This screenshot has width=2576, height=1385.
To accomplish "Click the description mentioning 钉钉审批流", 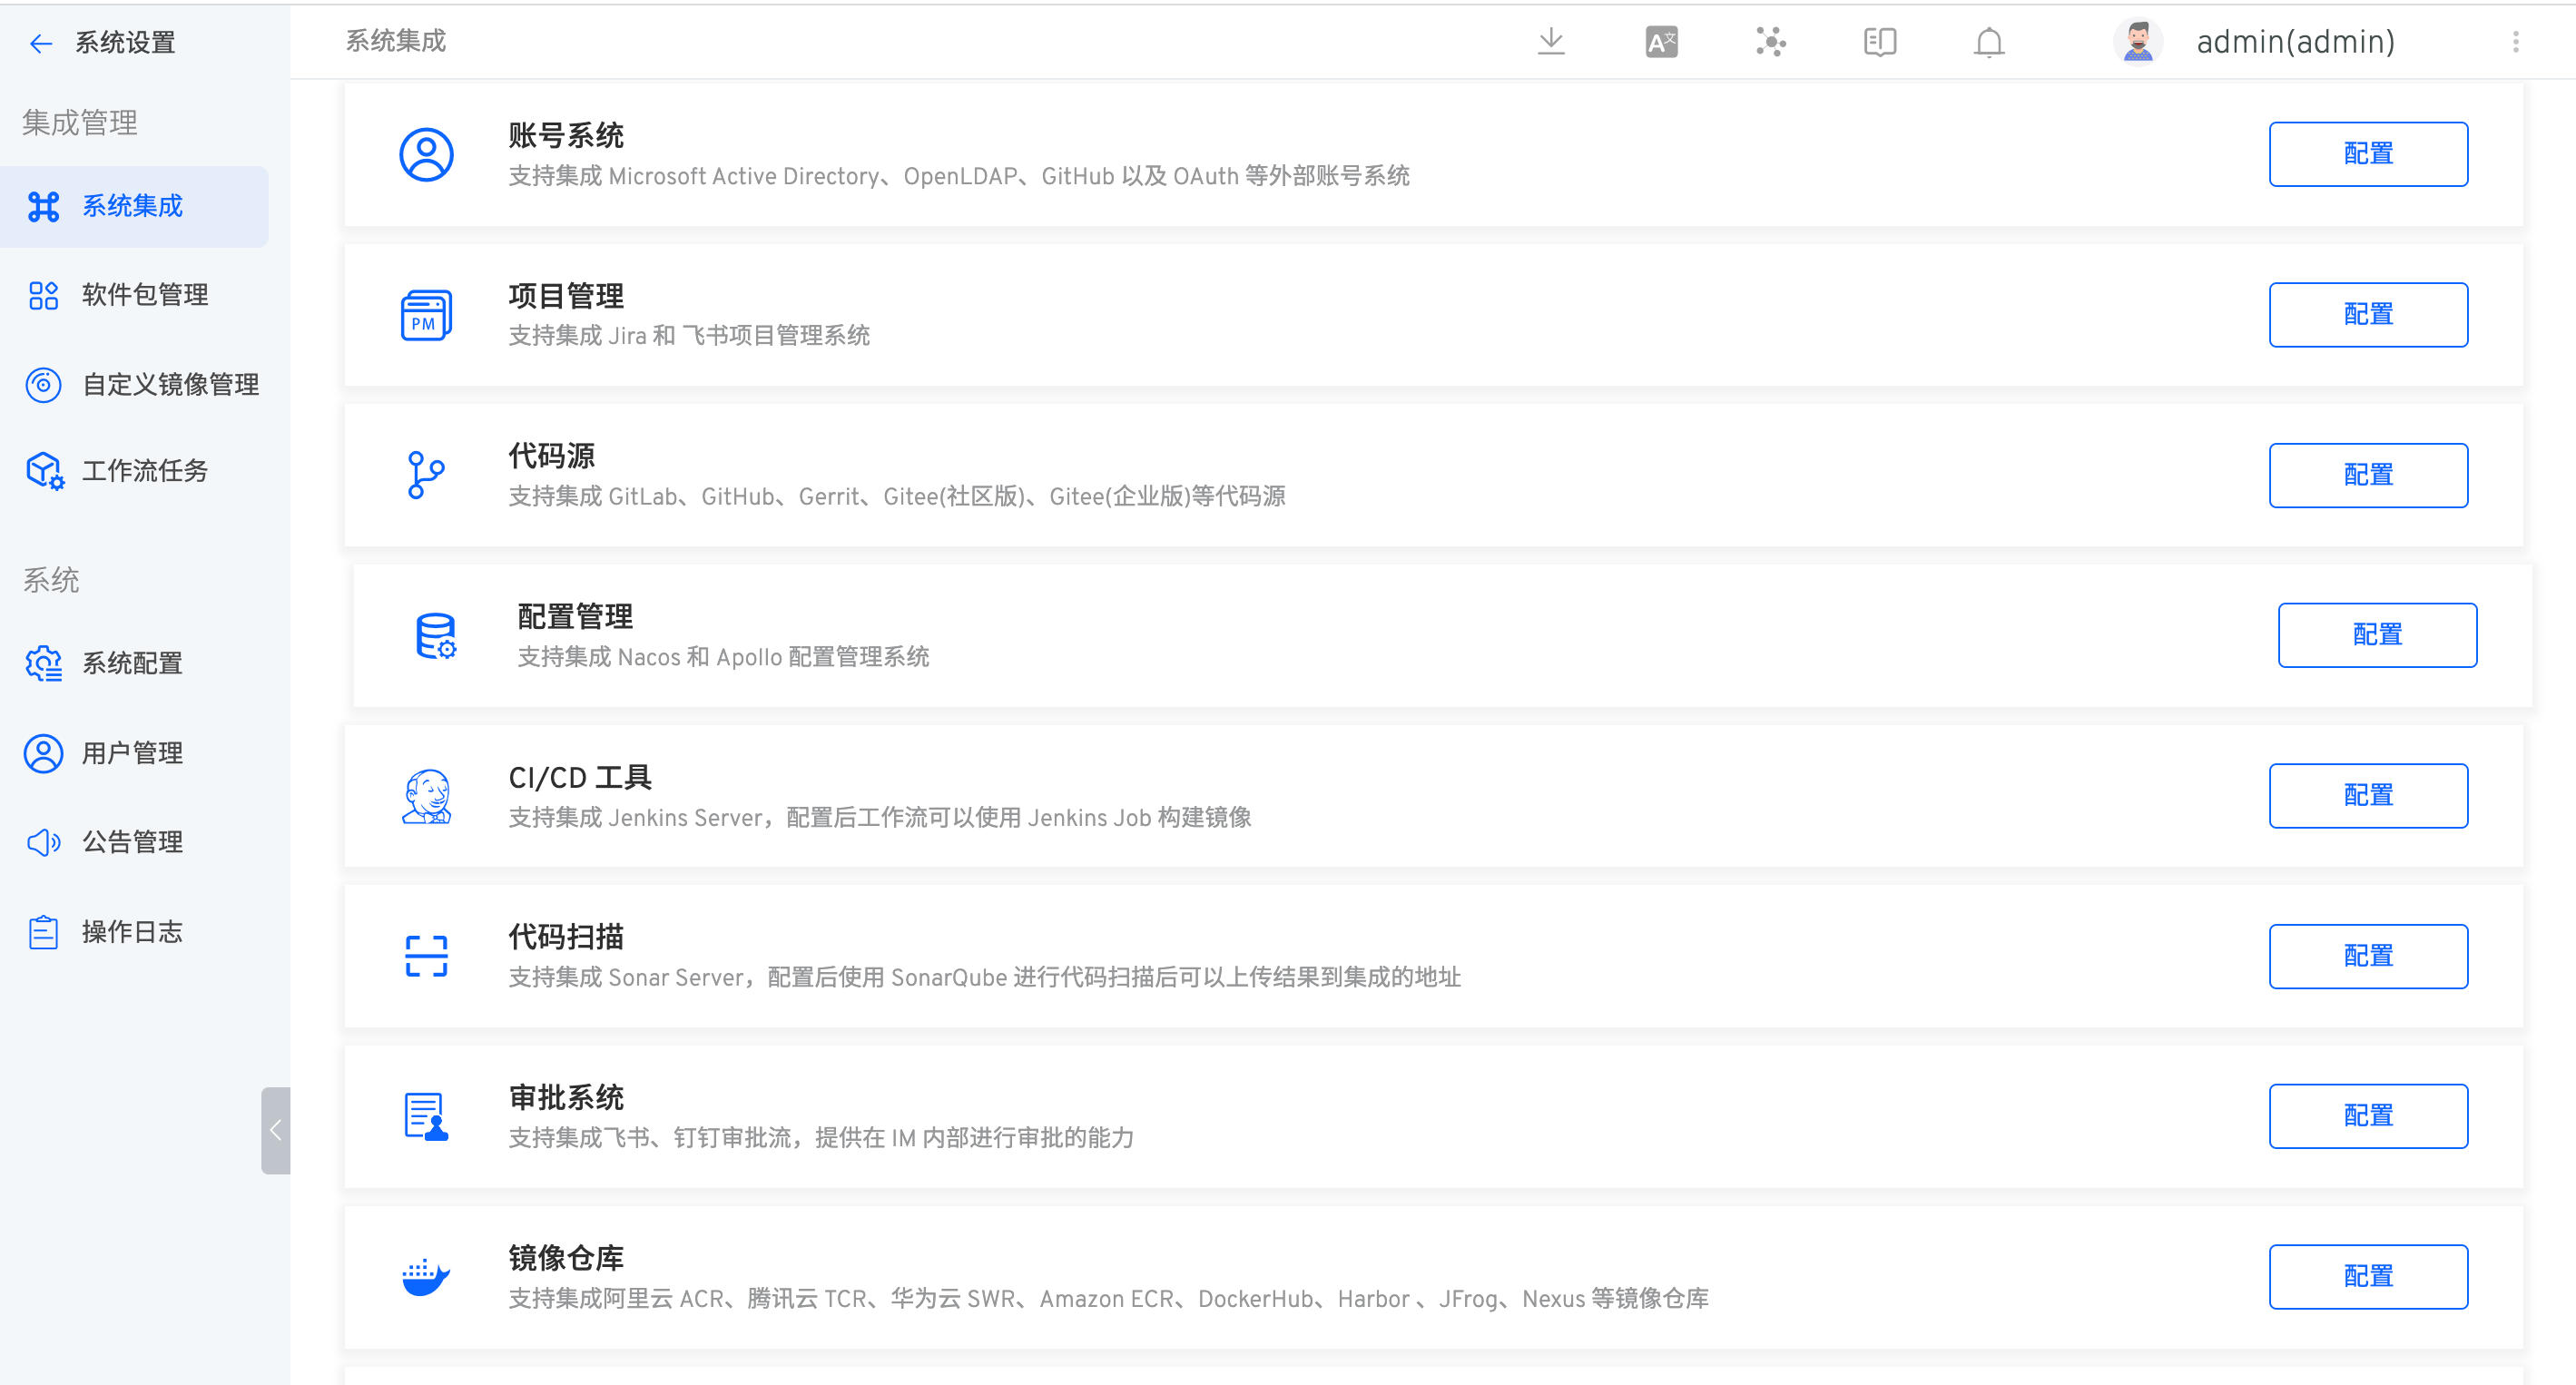I will coord(821,1138).
